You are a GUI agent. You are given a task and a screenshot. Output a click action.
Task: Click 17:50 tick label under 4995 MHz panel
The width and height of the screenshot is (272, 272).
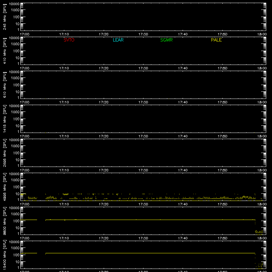(x=222, y=204)
